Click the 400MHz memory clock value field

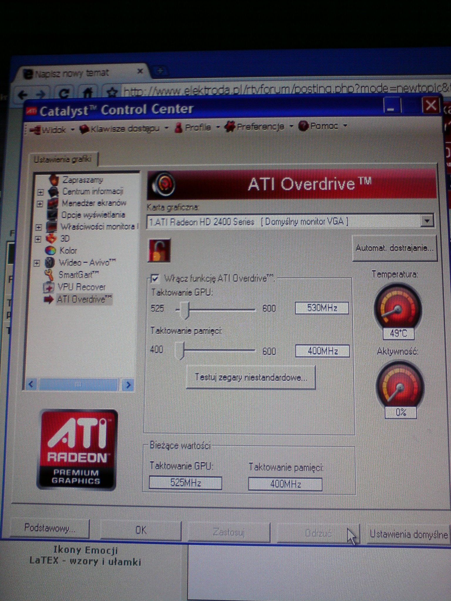coord(322,351)
